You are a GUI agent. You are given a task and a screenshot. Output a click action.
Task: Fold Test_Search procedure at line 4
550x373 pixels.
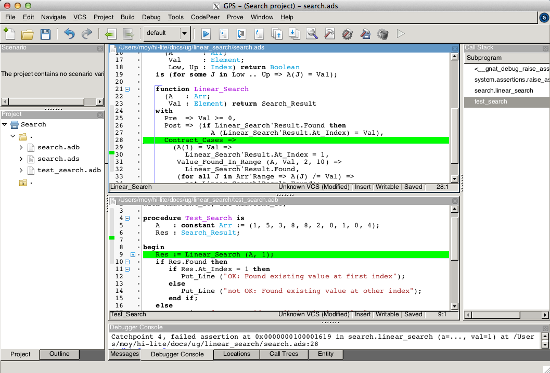pos(127,218)
